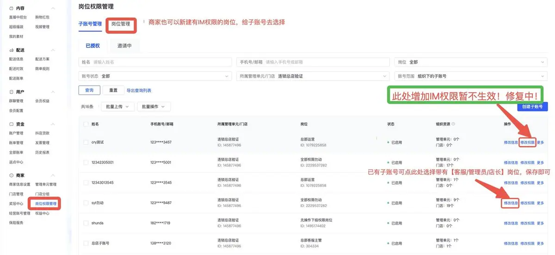The width and height of the screenshot is (555, 255).
Task: Click 修改权限 for the cry测试 row
Action: click(x=527, y=142)
